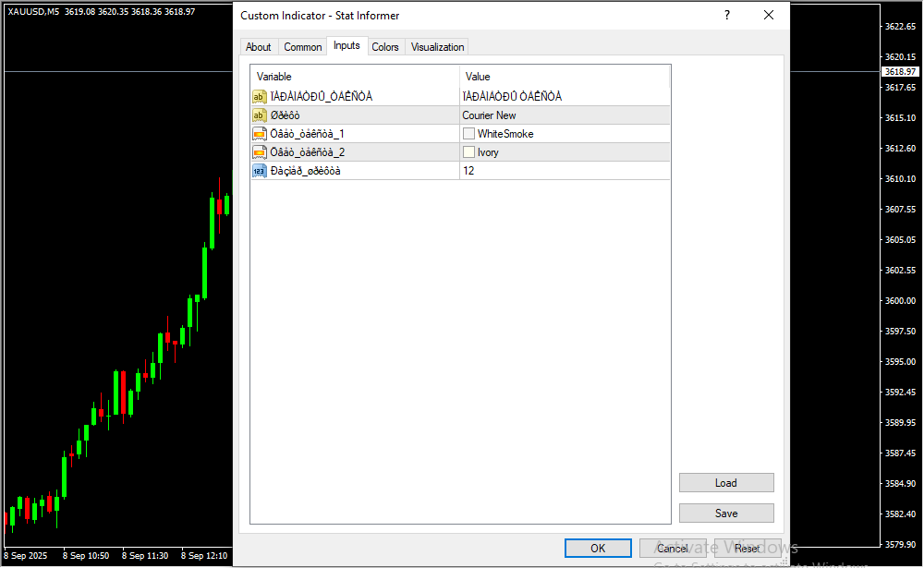Show the Visualization tab
The height and width of the screenshot is (568, 924).
click(x=438, y=47)
